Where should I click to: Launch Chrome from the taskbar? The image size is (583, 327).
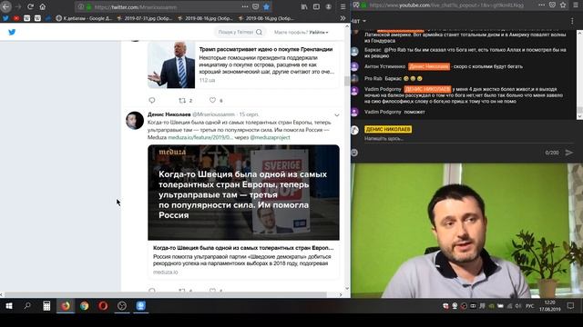point(85,306)
